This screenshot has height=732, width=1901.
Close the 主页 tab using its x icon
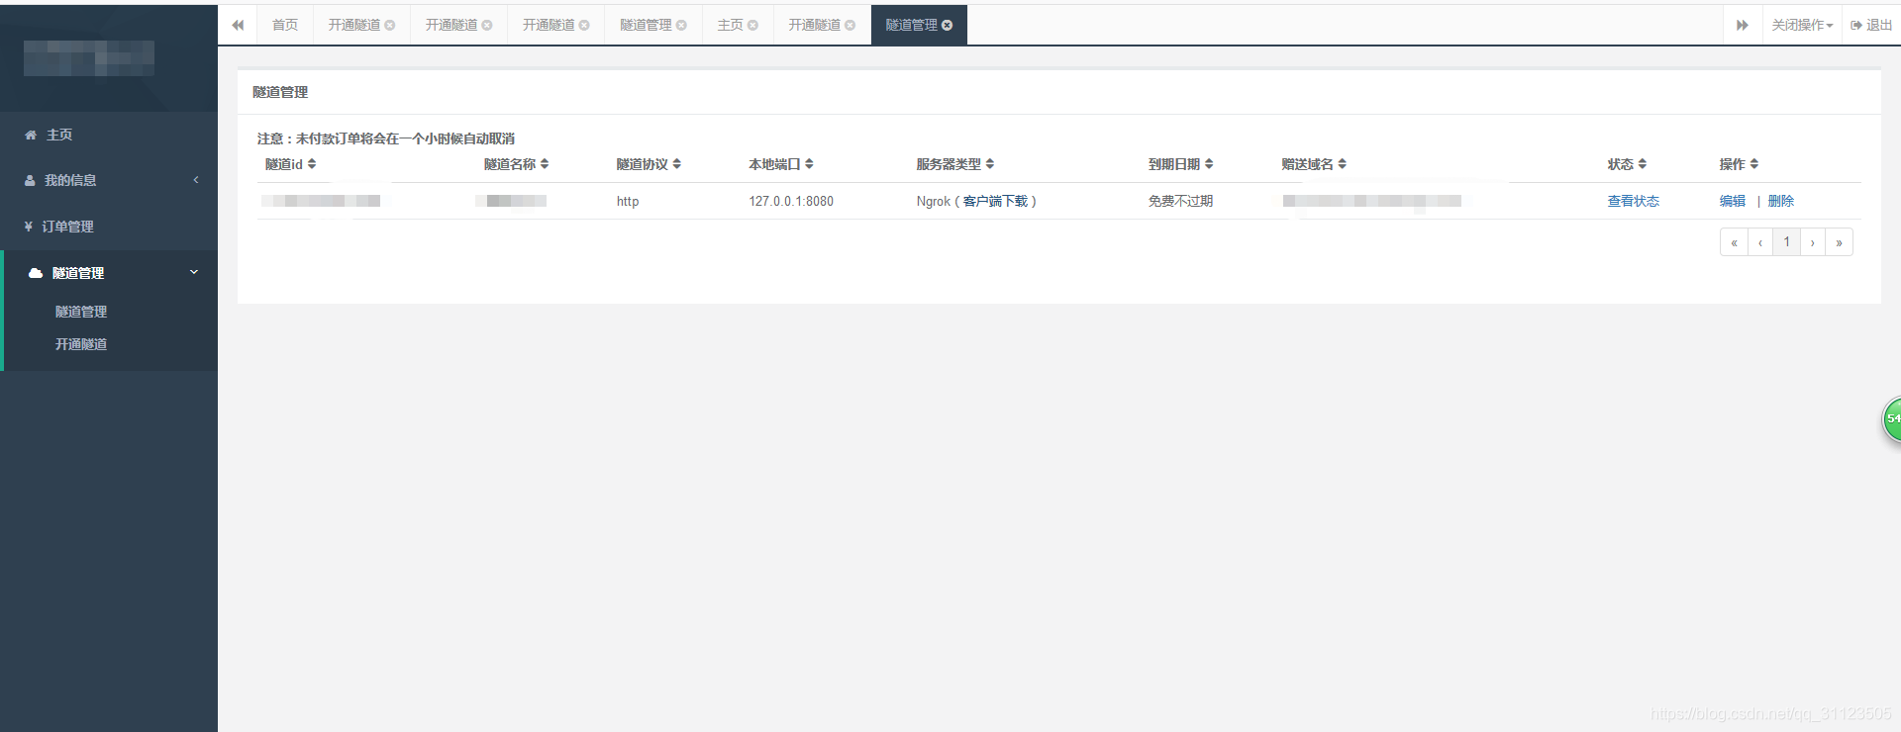pos(752,26)
